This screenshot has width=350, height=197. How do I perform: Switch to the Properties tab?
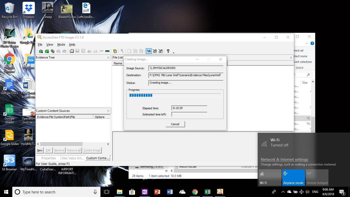coord(48,158)
